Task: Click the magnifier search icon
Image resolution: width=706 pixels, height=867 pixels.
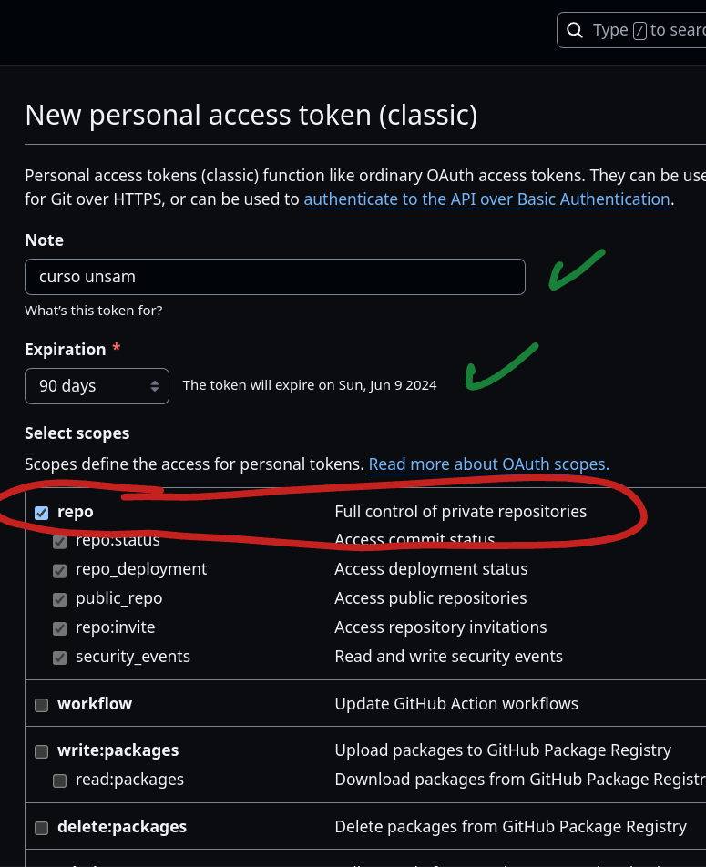Action: coord(574,30)
